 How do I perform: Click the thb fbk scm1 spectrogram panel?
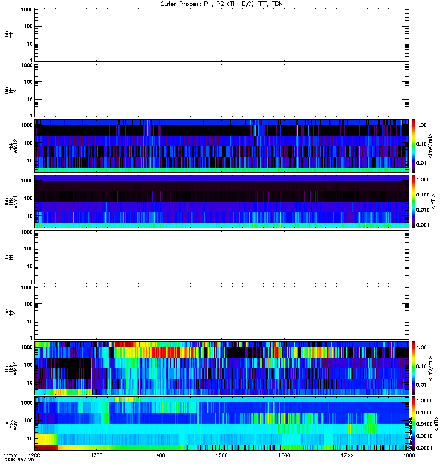click(222, 201)
